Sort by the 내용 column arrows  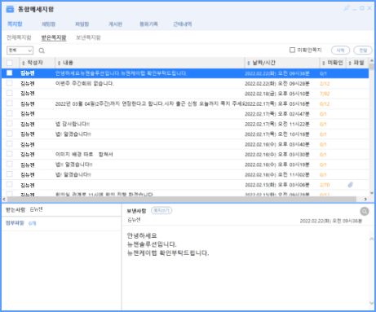click(x=59, y=63)
